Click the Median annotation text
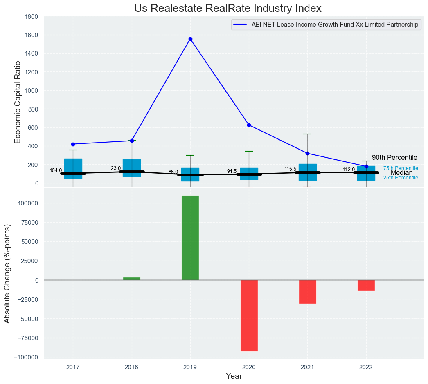Screen dimensions: 428x384 (x=401, y=173)
